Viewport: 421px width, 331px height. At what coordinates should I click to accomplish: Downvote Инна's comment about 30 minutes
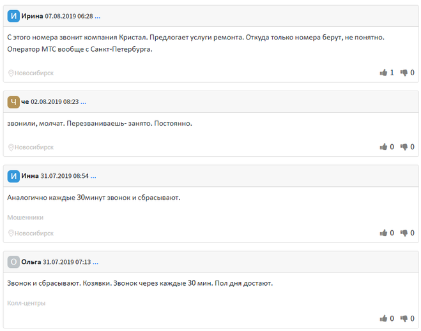pos(404,233)
